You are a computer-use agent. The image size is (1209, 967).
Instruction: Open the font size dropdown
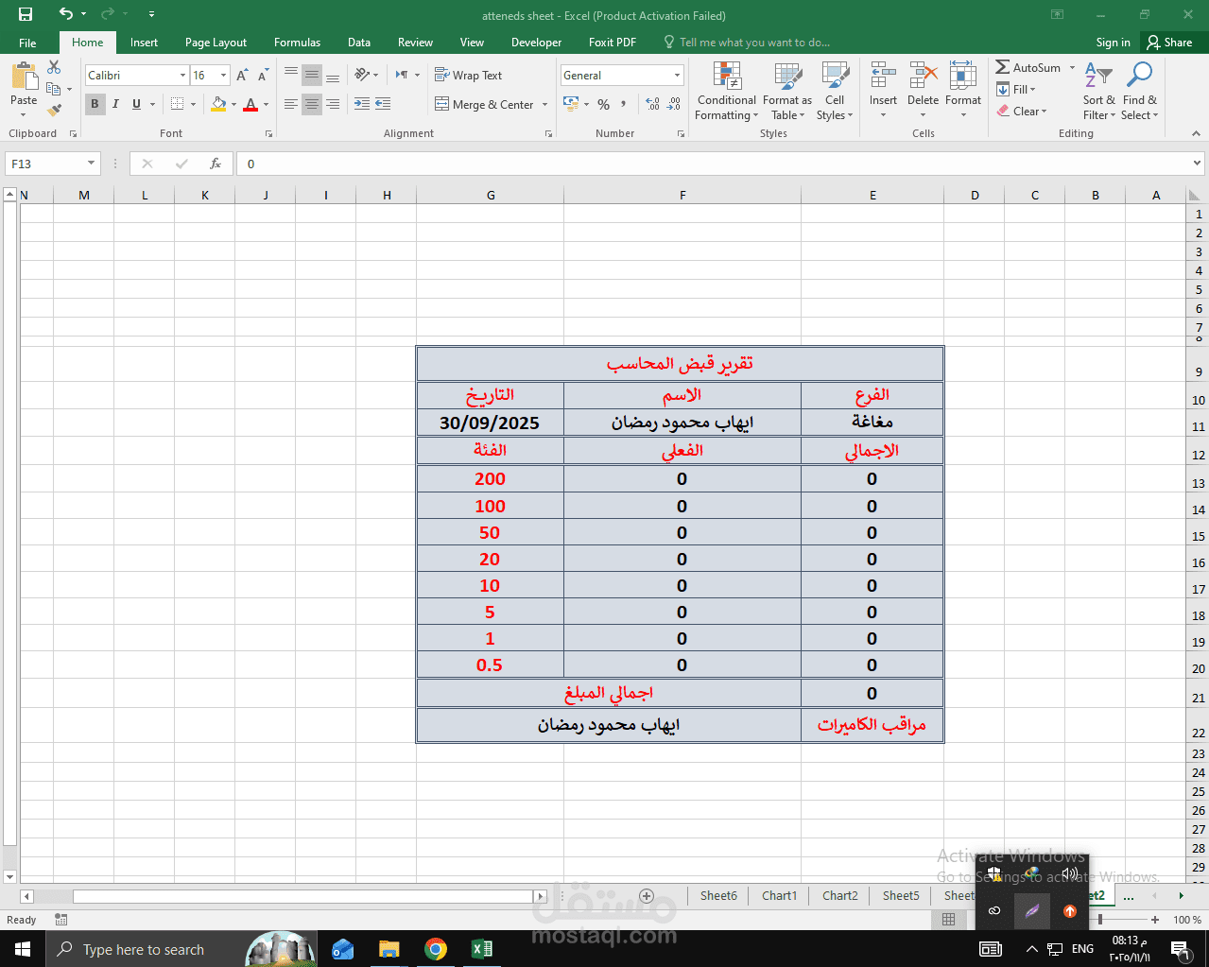point(224,76)
